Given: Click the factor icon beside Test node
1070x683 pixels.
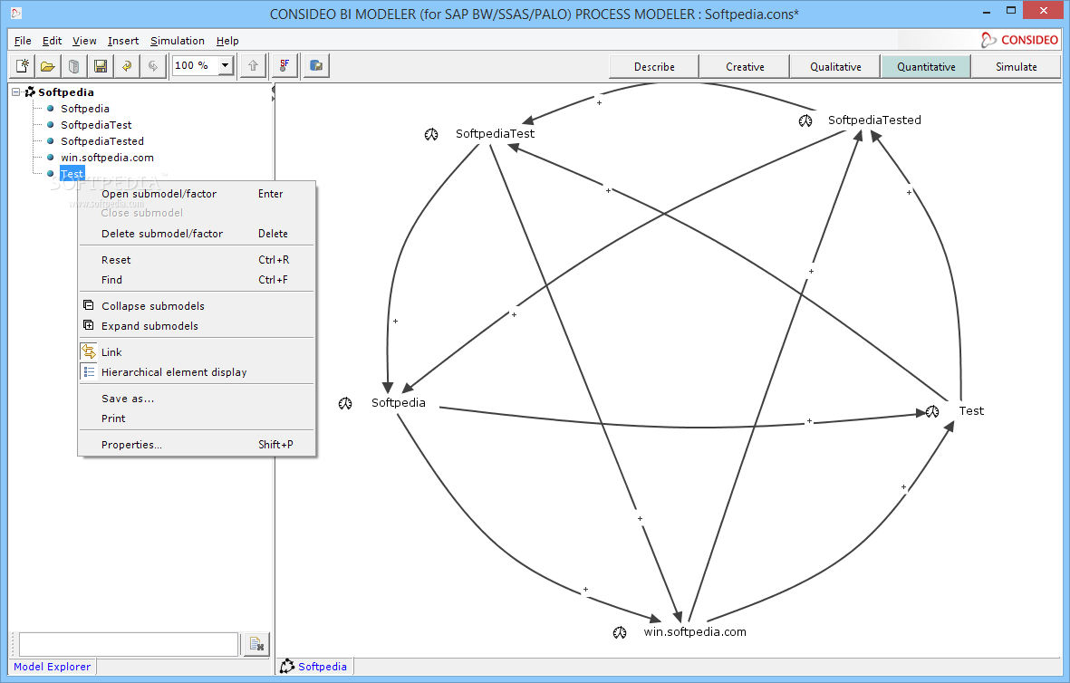Looking at the screenshot, I should pyautogui.click(x=932, y=411).
